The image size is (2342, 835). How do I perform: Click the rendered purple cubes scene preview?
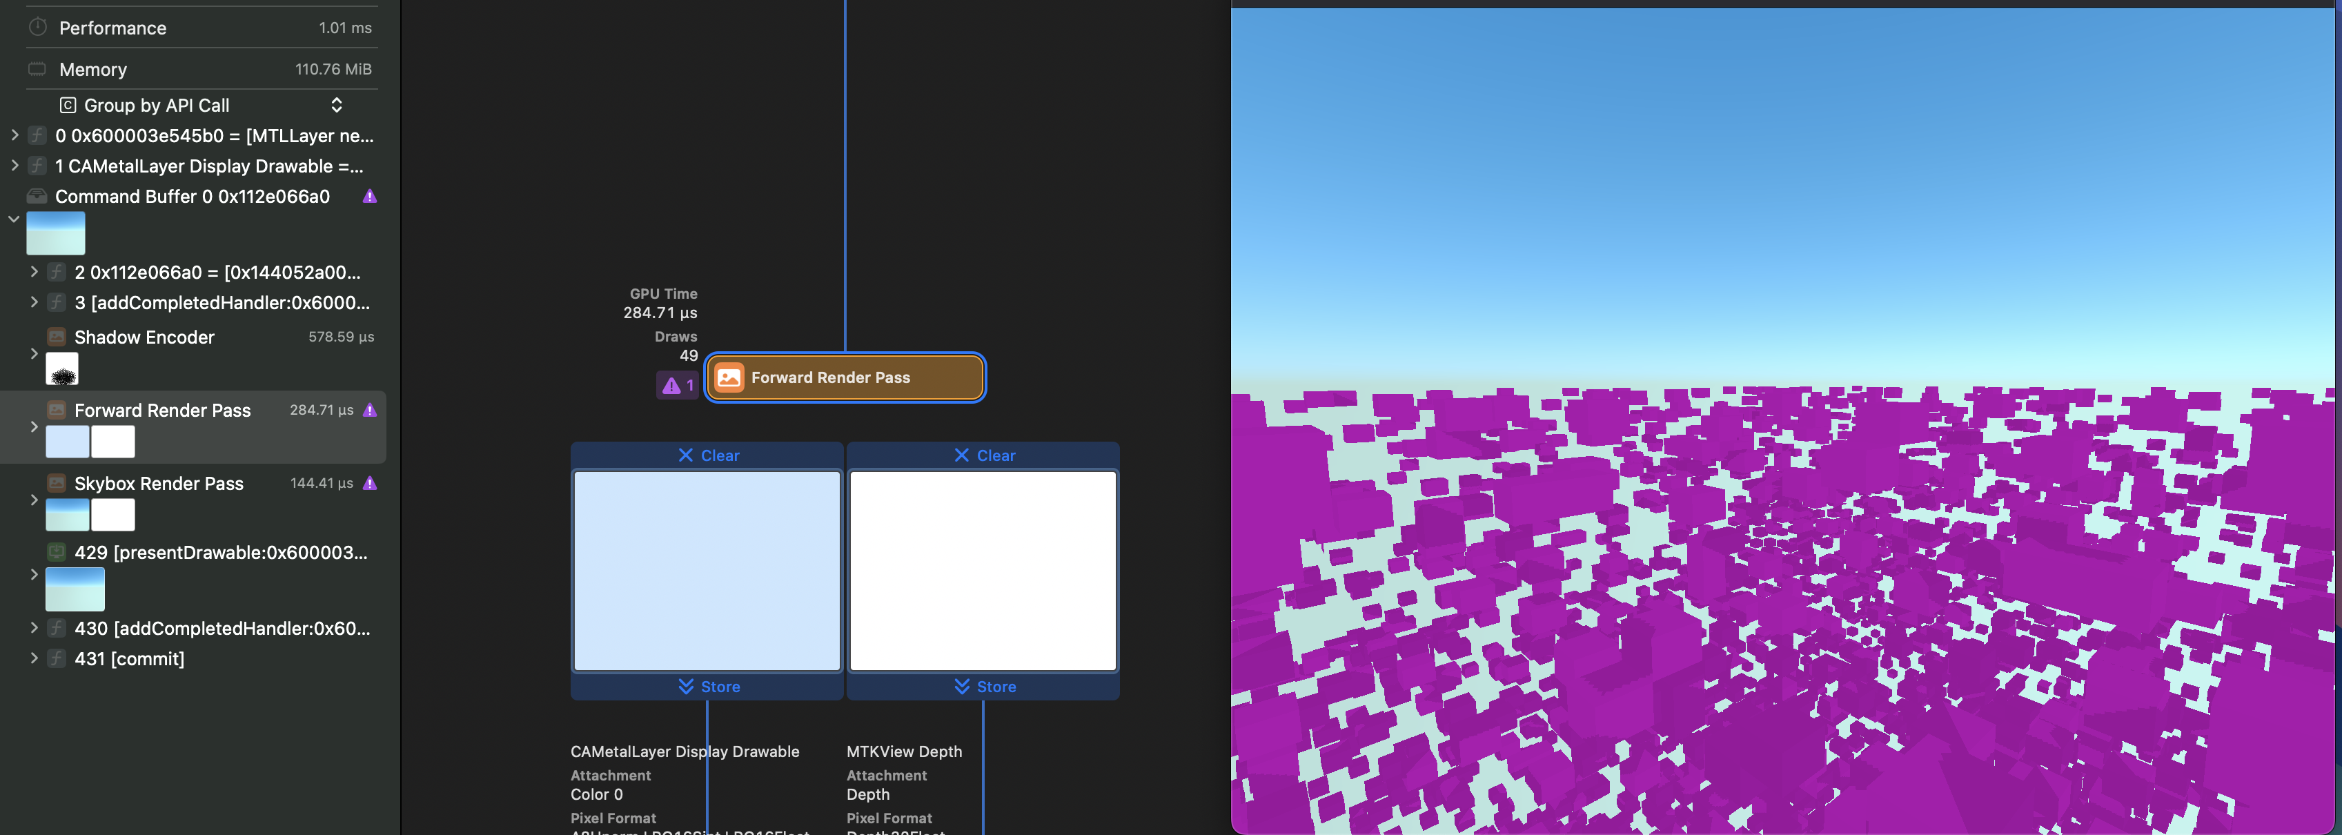pos(1783,420)
